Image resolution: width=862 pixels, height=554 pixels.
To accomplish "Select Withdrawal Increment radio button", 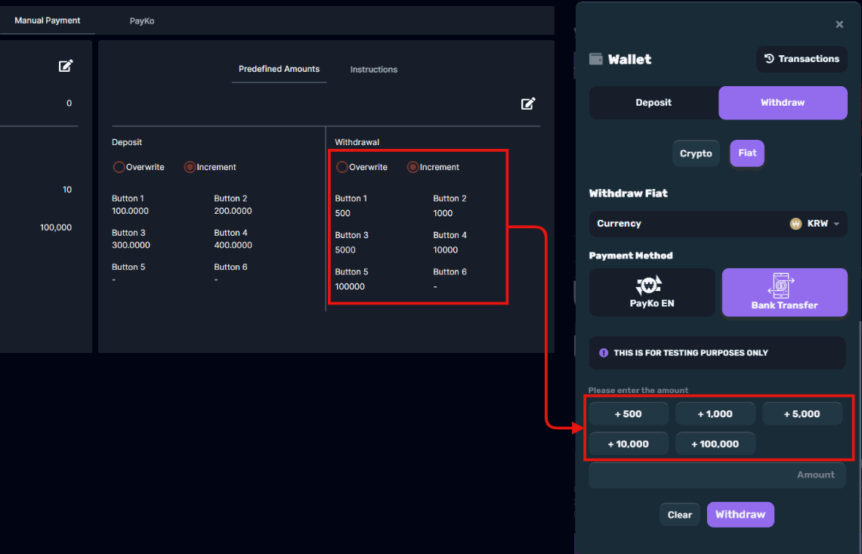I will 412,167.
